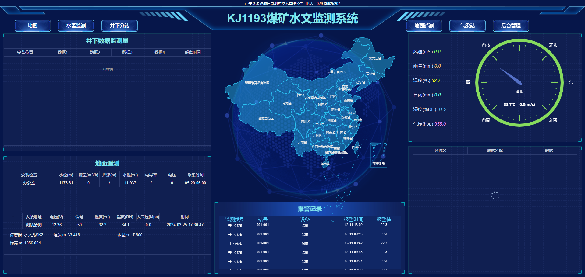The image size is (585, 277).
Task: Select 四川省 on the map
Action: (305, 122)
